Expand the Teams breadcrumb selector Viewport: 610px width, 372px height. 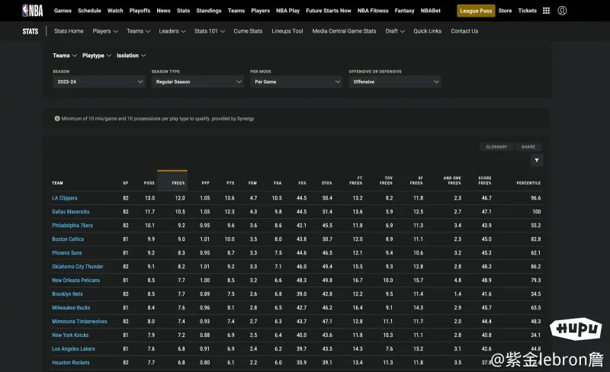click(x=65, y=55)
